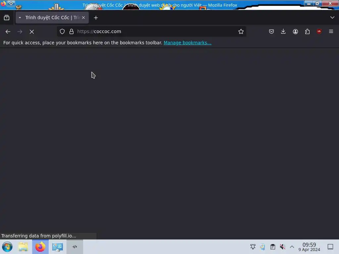The width and height of the screenshot is (339, 254).
Task: Open the Downloads panel
Action: (x=283, y=31)
